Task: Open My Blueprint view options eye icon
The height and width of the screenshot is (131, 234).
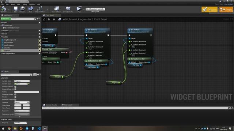Action: 38,19
